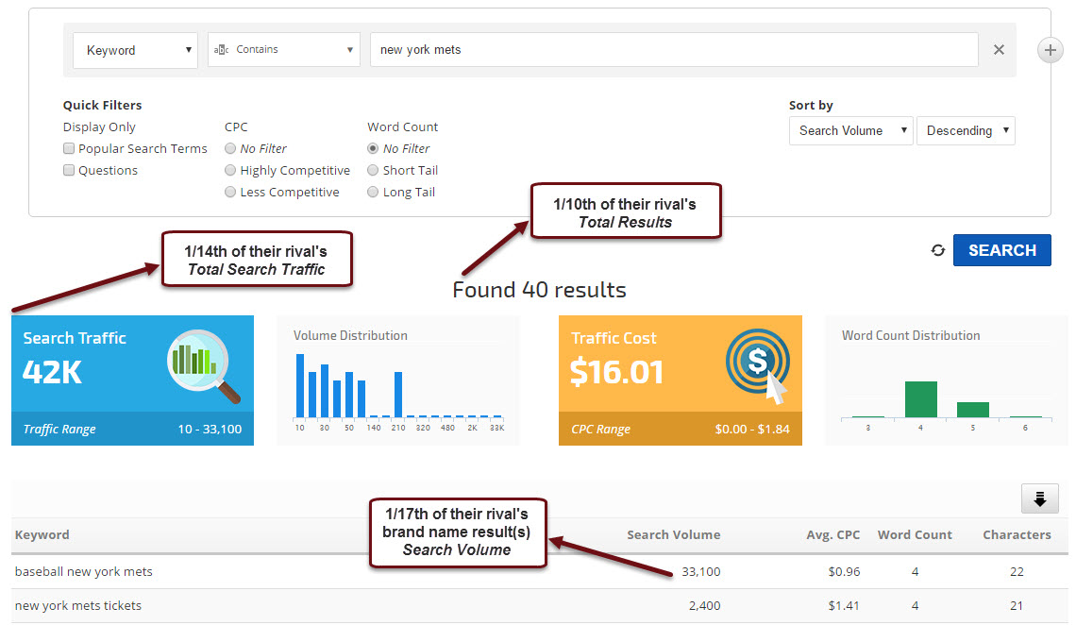Select the Less Competitive CPC option

pyautogui.click(x=230, y=193)
